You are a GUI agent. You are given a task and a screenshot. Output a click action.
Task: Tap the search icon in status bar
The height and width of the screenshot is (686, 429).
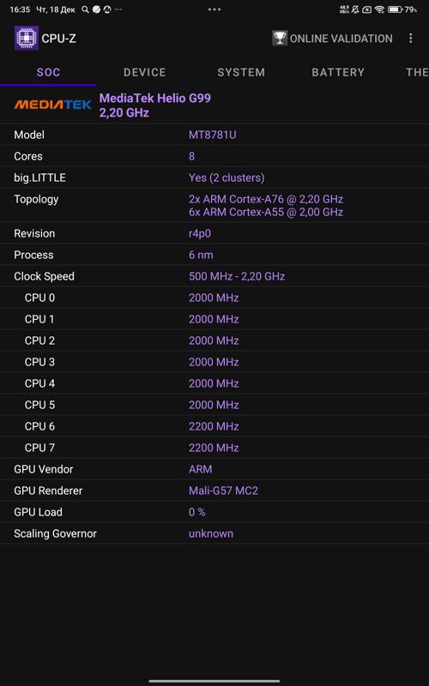[85, 9]
